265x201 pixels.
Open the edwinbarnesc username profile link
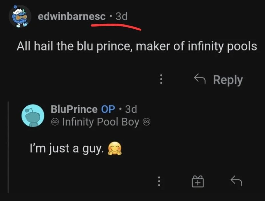[x=72, y=17]
